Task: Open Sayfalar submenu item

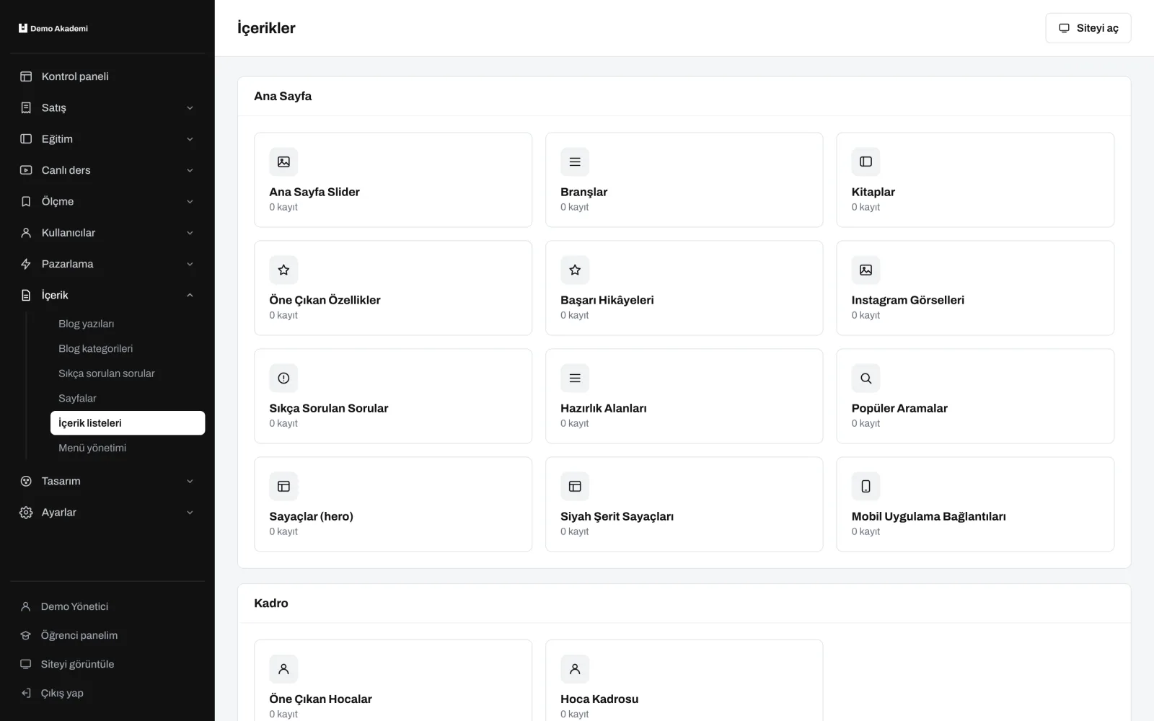Action: coord(128,398)
